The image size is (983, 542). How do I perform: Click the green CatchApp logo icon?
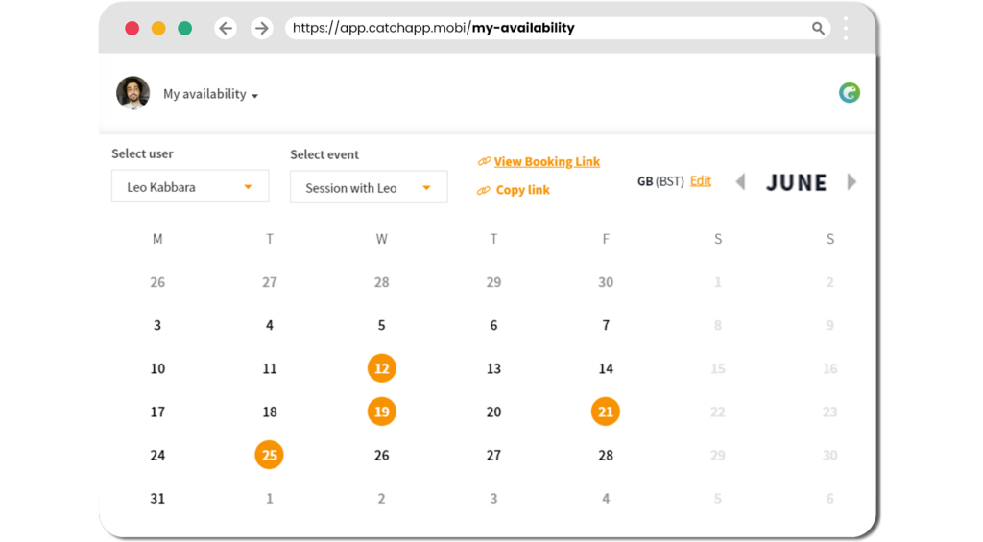(849, 93)
